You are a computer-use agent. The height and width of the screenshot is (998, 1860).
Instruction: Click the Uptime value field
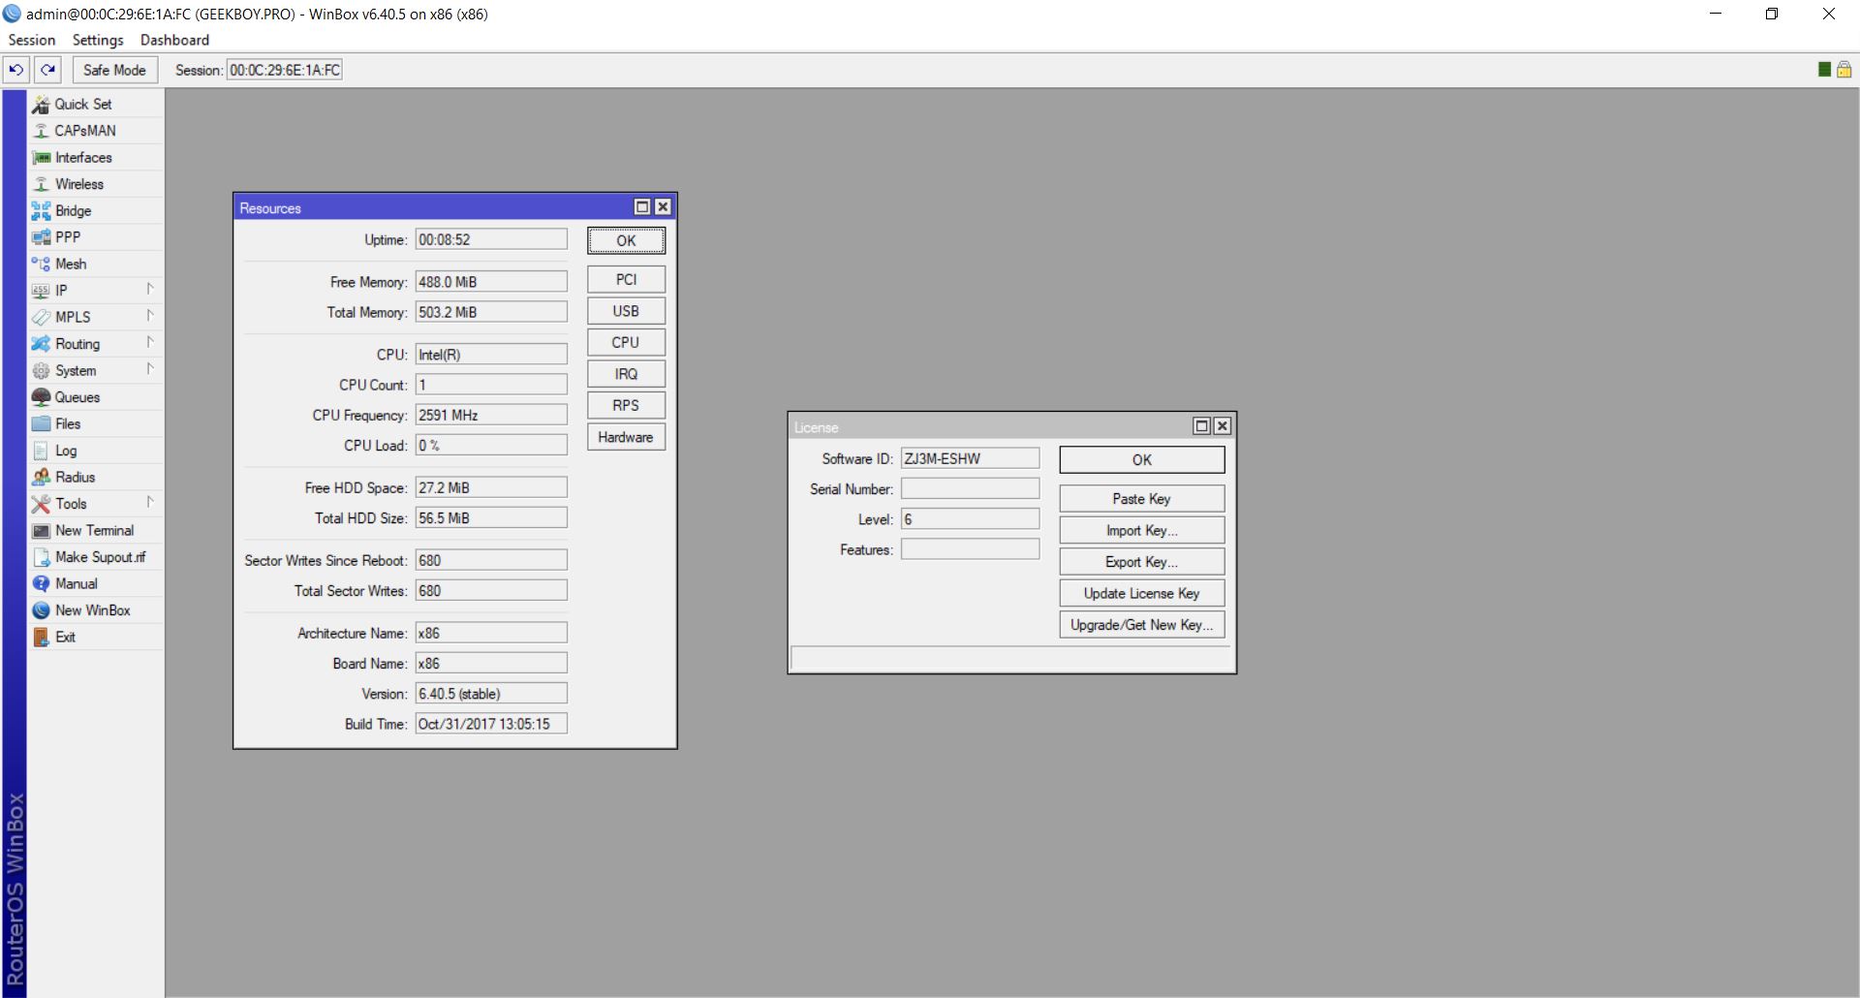(x=491, y=239)
